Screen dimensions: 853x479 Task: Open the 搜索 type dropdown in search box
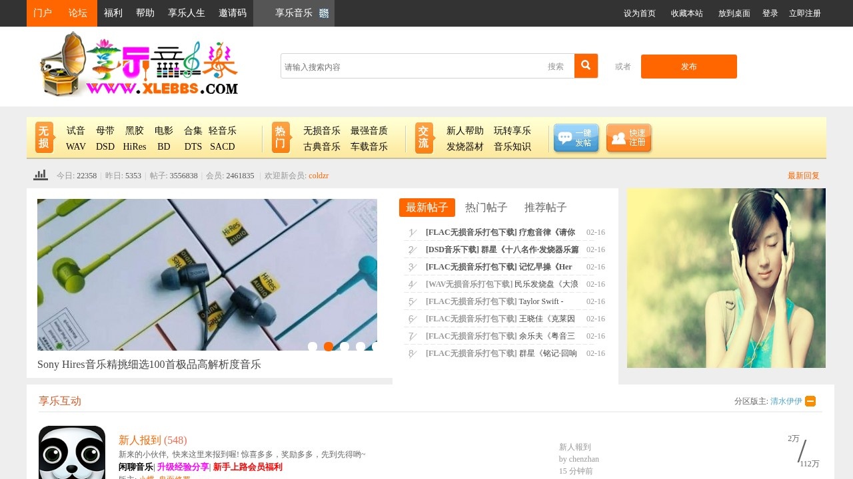556,67
